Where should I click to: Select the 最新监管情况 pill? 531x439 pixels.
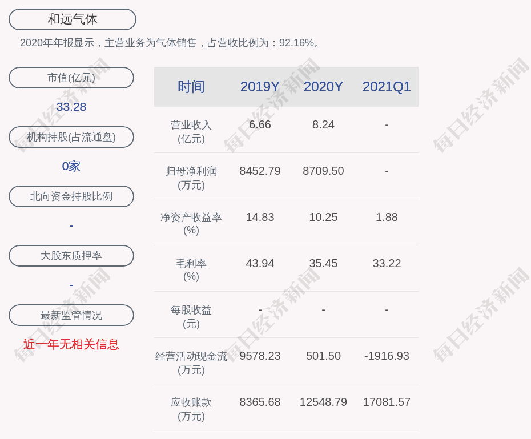(71, 315)
